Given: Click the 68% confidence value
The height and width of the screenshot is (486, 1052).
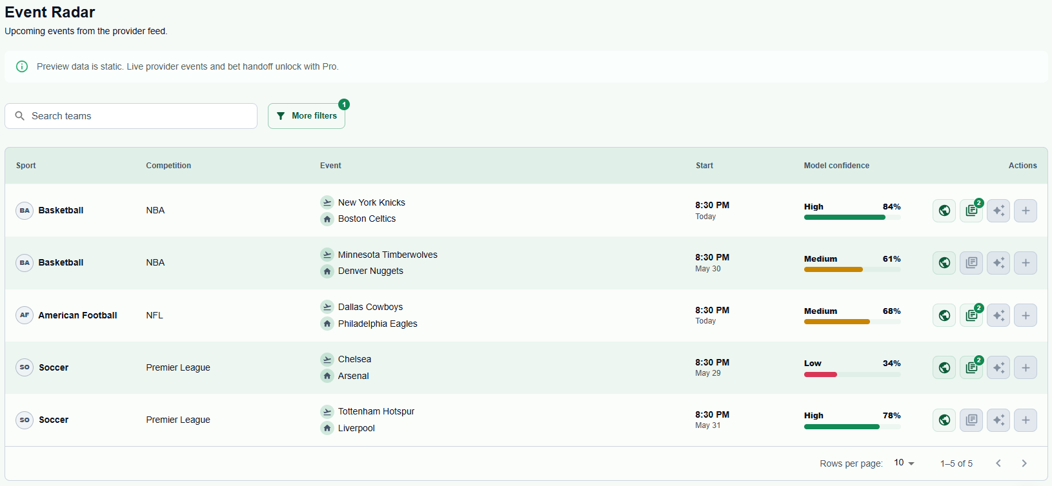Looking at the screenshot, I should pos(892,311).
